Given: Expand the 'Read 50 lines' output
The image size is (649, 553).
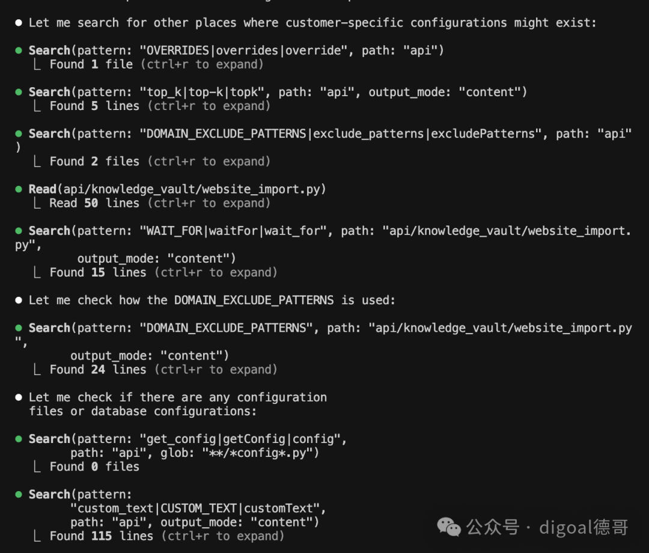Looking at the screenshot, I should click(x=160, y=203).
